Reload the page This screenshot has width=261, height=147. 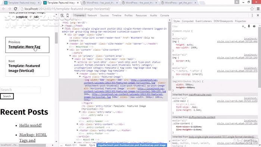[16, 9]
